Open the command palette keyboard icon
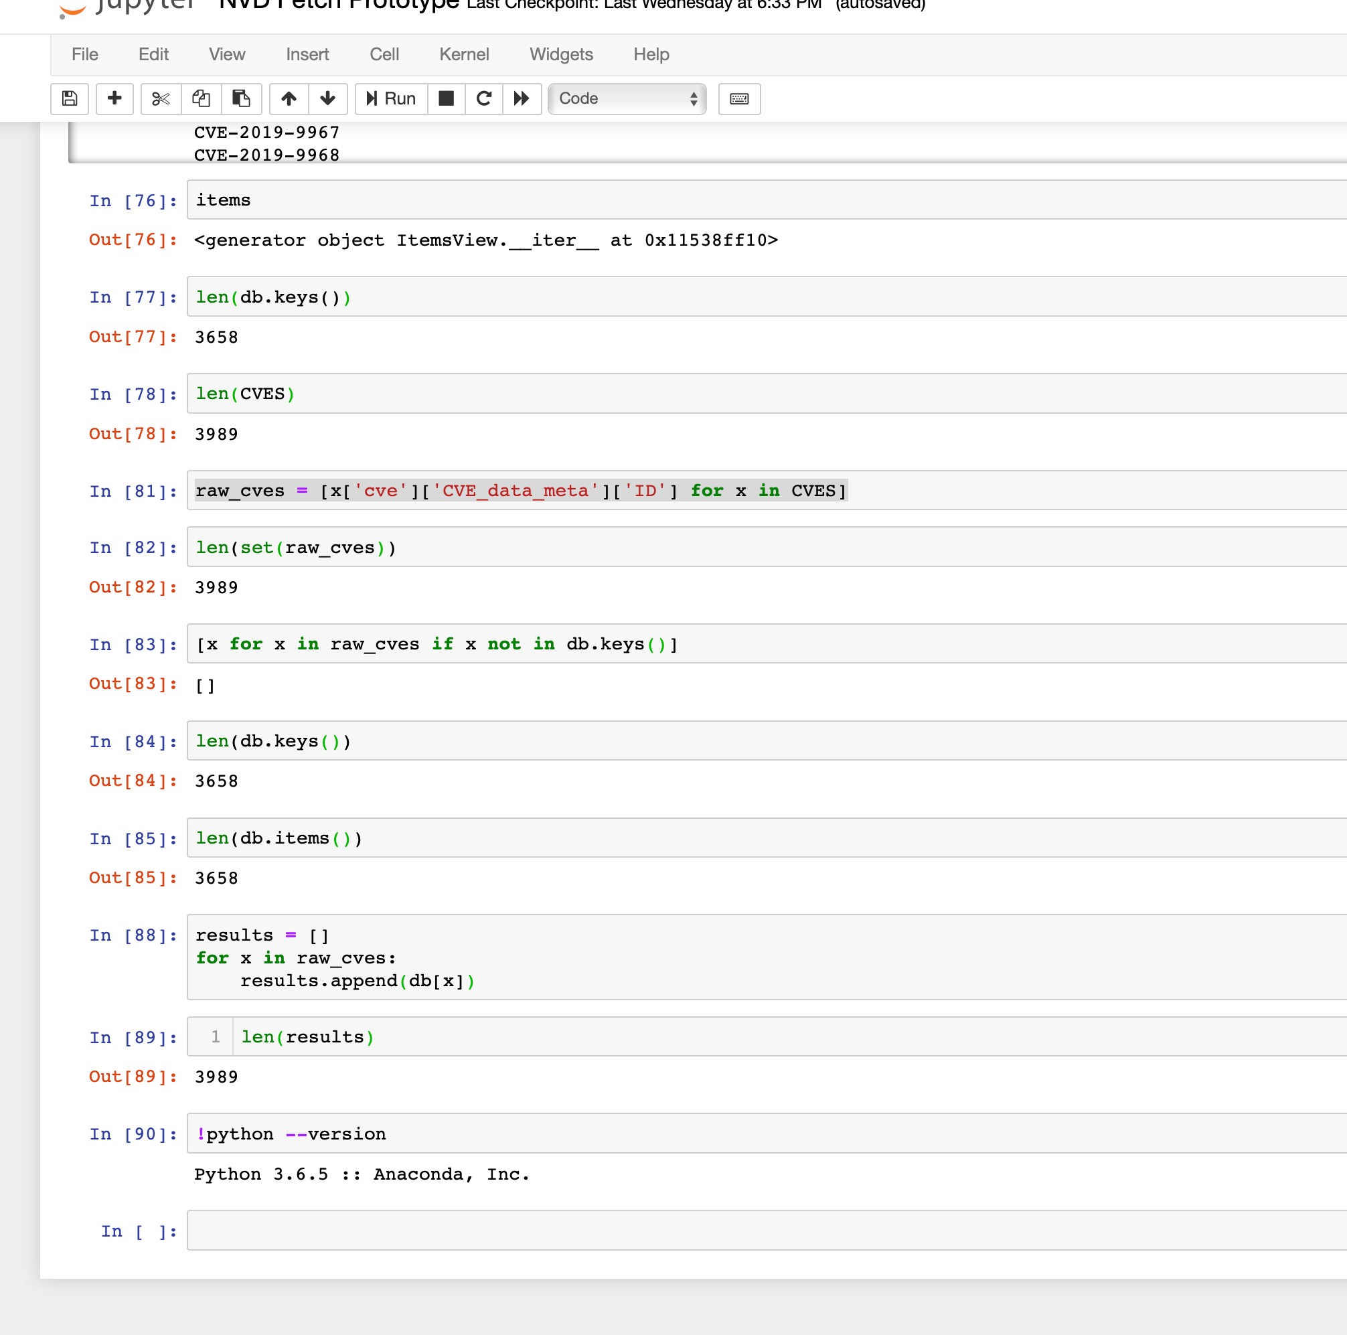Screen dimensions: 1347x1335 [738, 99]
